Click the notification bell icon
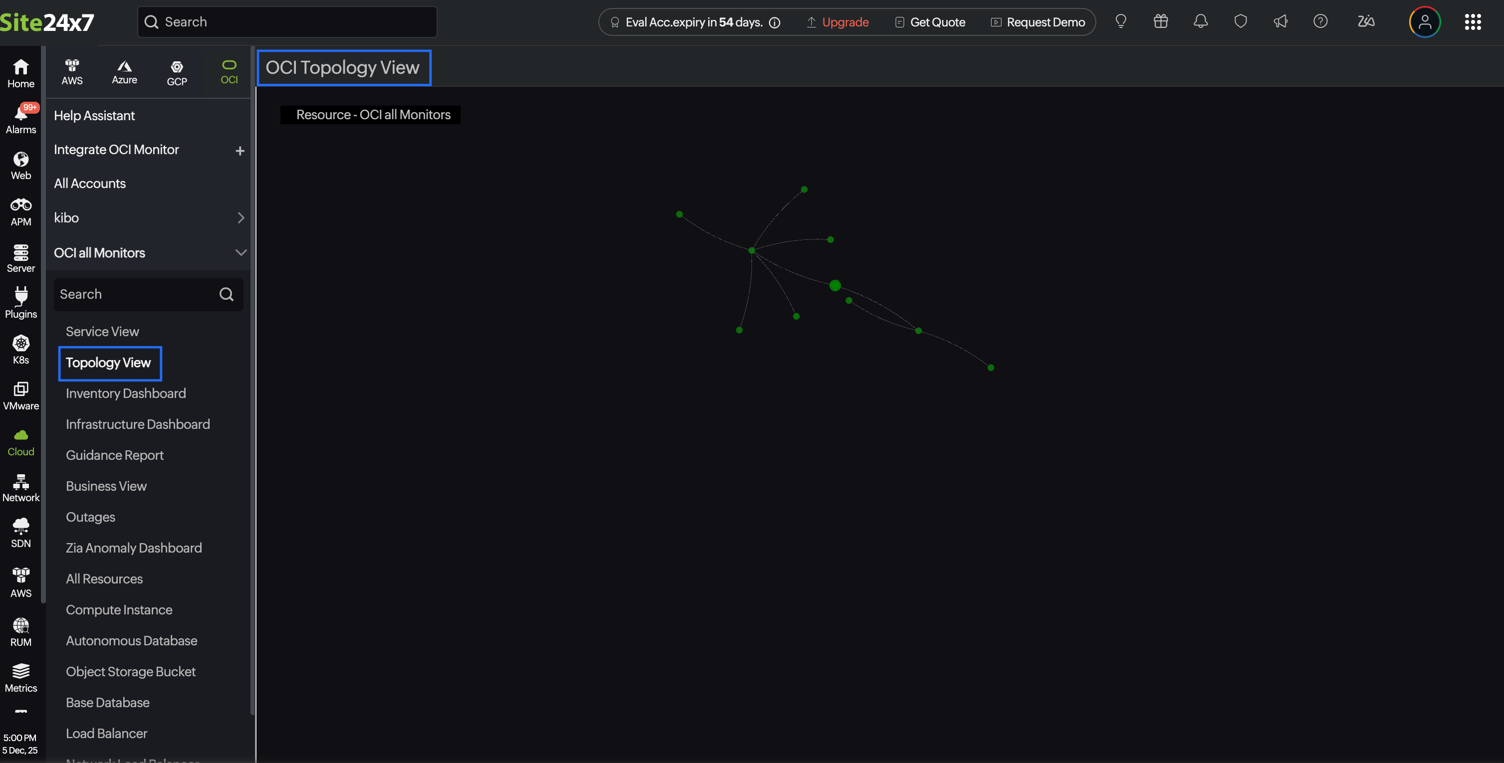This screenshot has height=763, width=1504. pos(1201,22)
